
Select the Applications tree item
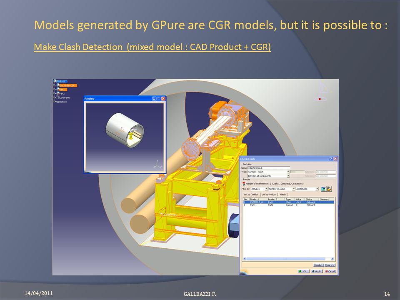pyautogui.click(x=61, y=102)
